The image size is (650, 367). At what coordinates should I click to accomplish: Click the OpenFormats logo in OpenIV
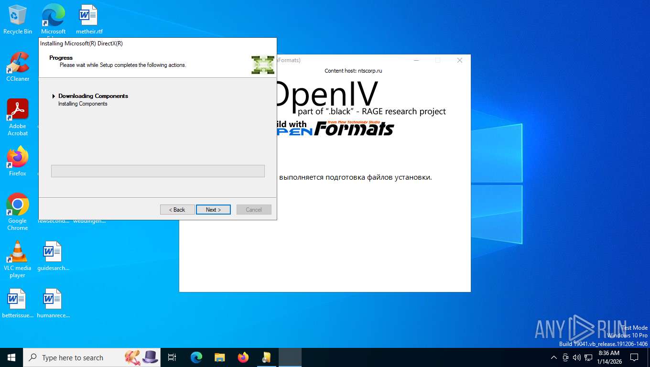336,129
